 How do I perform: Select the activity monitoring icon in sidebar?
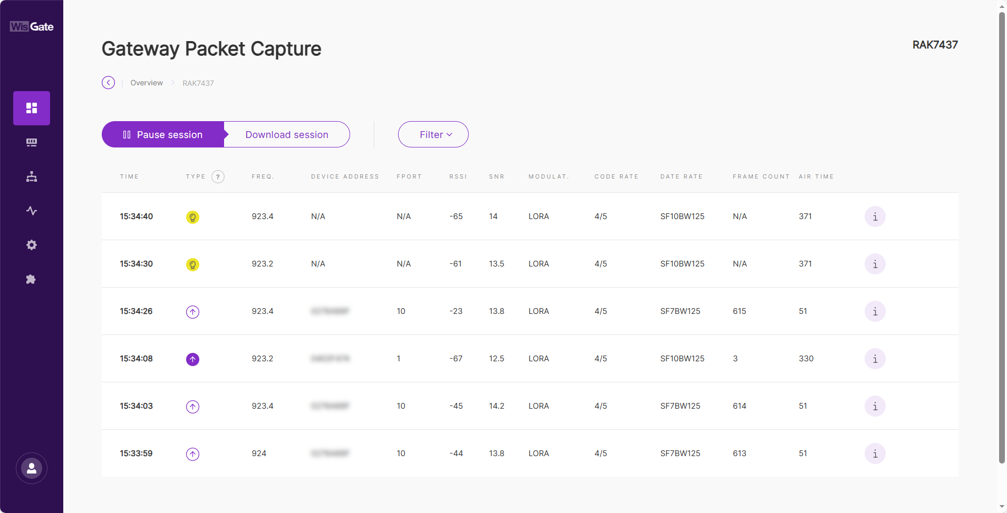pos(31,210)
